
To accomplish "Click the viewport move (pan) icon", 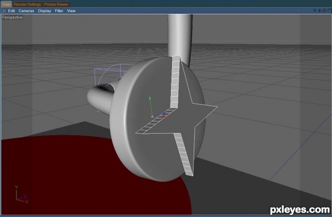I will tap(315, 10).
